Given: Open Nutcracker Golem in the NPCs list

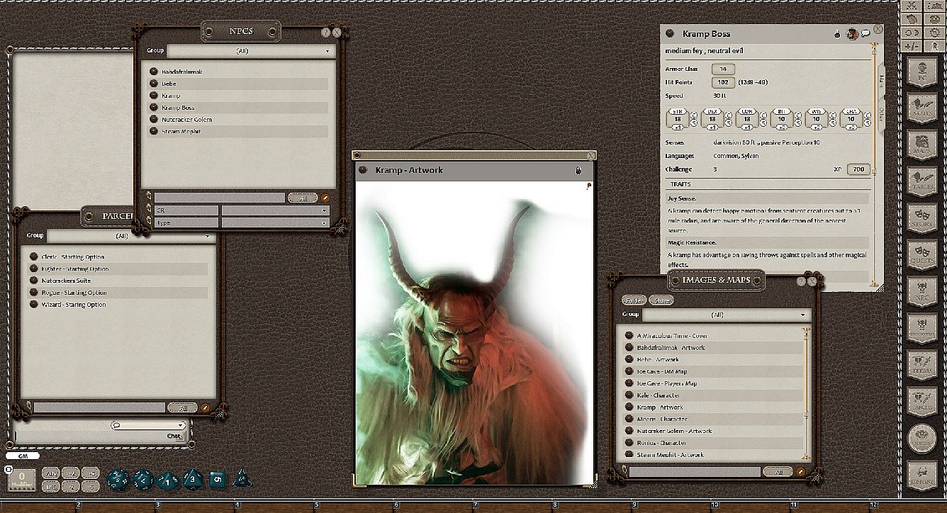Looking at the screenshot, I should pyautogui.click(x=186, y=120).
